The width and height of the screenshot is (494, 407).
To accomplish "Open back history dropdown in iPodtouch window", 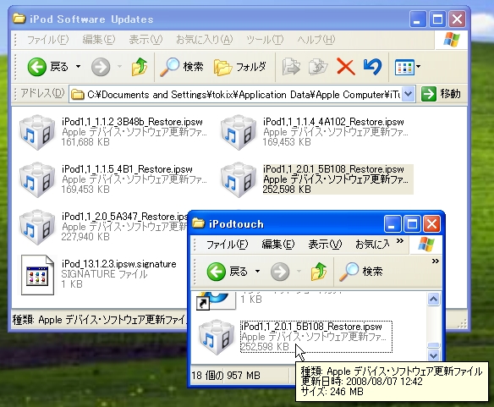I will [x=257, y=271].
